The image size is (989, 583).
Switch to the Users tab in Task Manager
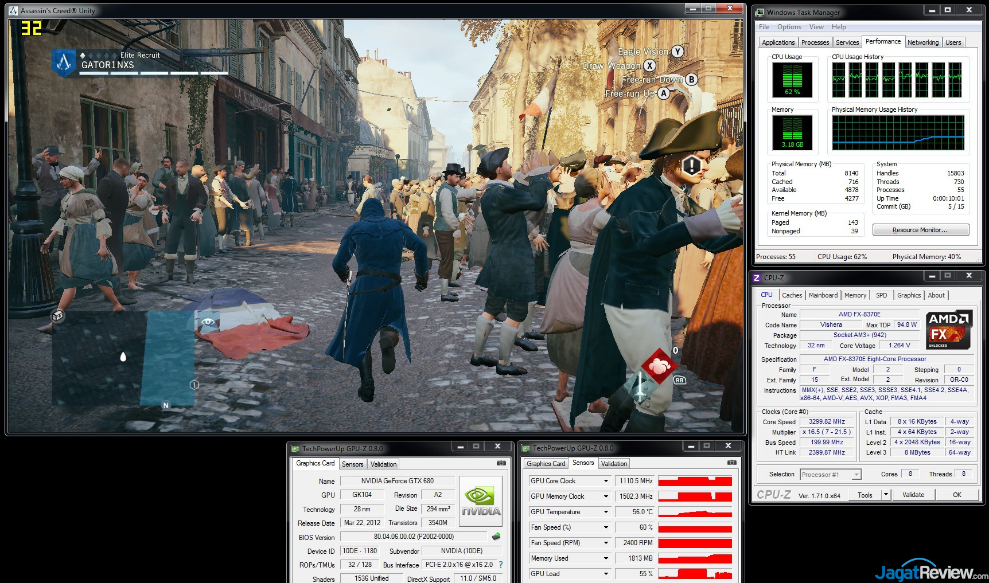tap(953, 42)
